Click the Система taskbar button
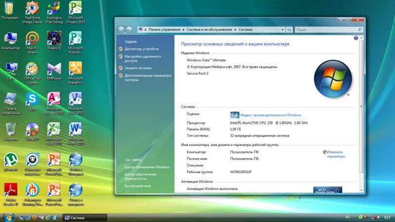Image resolution: width=395 pixels, height=222 pixels. (84, 218)
